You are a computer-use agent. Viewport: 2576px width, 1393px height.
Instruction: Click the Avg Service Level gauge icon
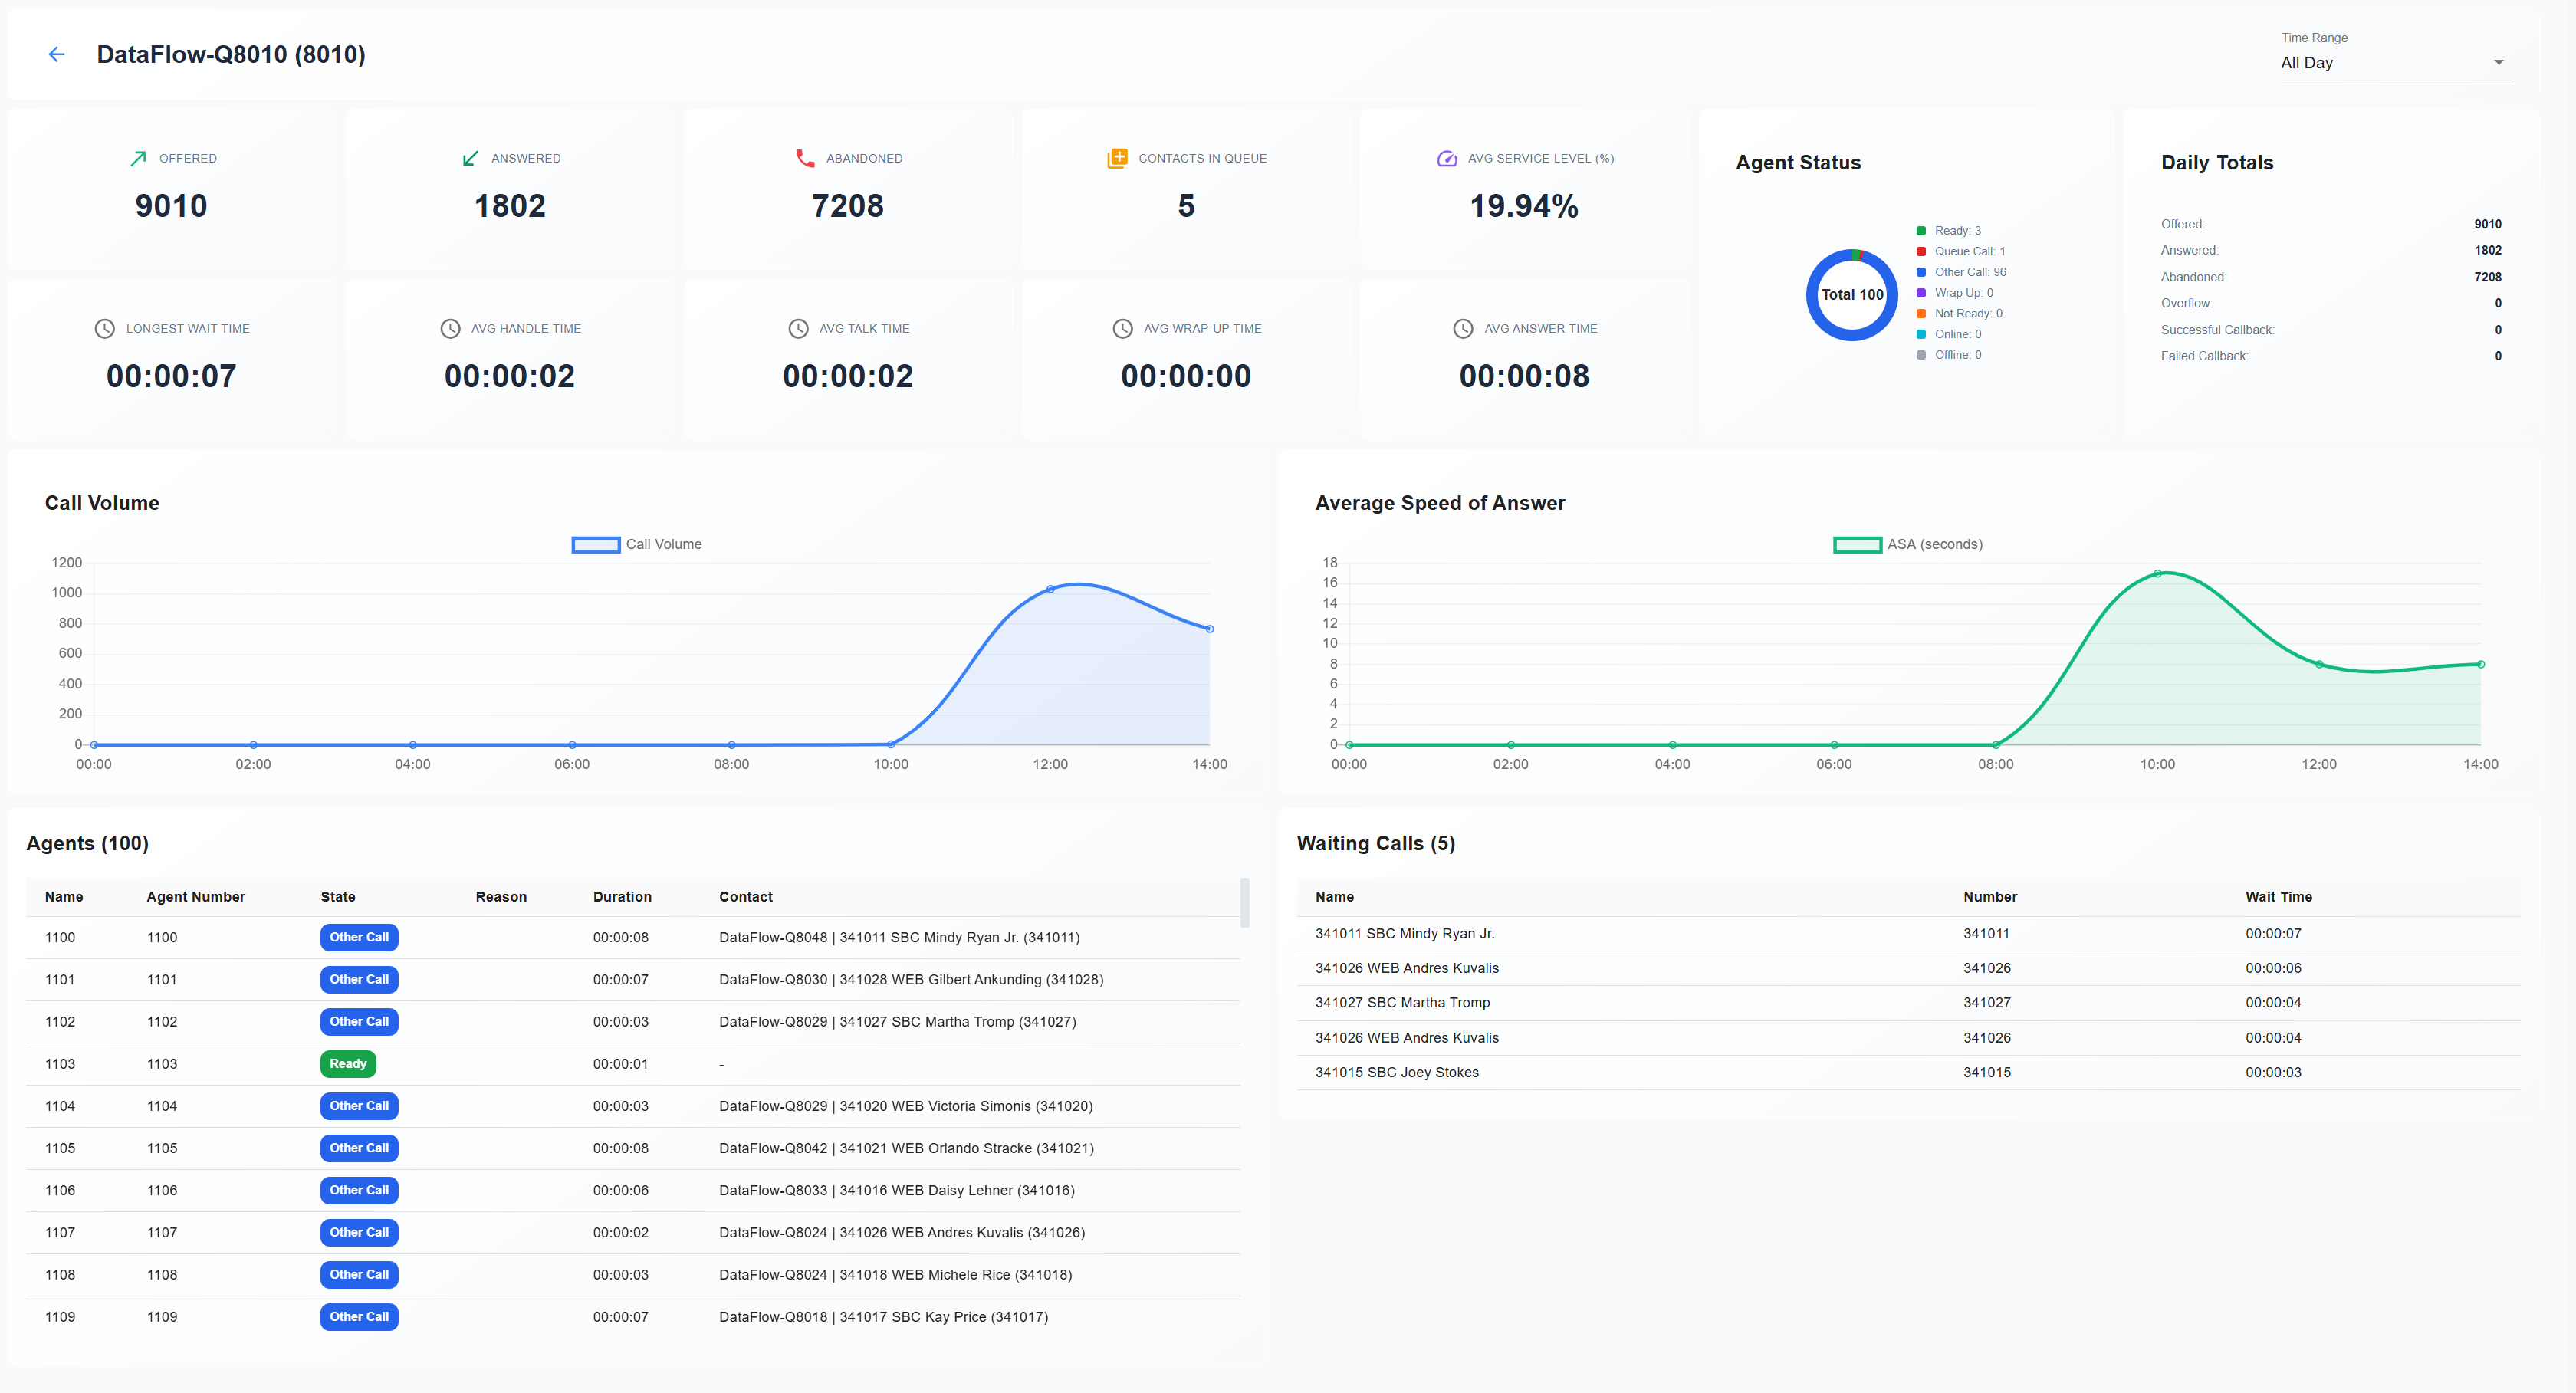(x=1446, y=158)
